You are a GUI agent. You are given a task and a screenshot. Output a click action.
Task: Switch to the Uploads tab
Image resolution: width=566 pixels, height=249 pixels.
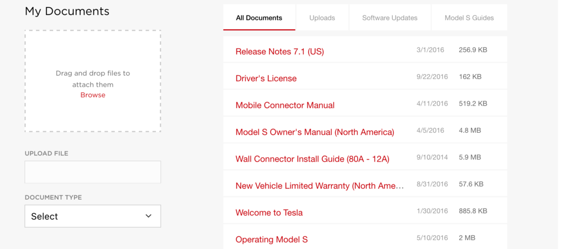pos(322,18)
